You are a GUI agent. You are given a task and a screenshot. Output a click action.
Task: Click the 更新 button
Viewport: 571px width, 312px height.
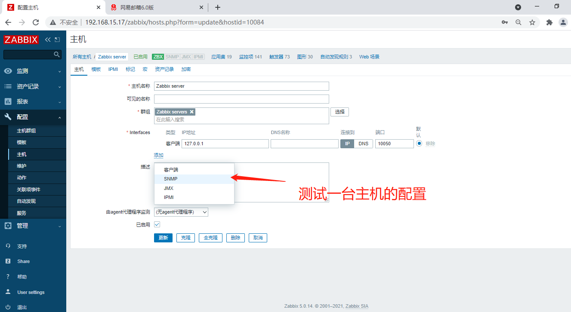[164, 238]
